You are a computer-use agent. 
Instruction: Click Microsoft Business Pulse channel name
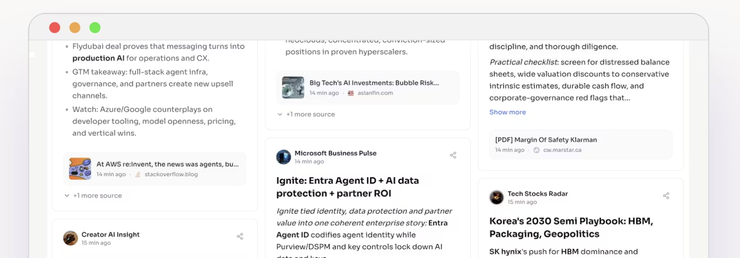pyautogui.click(x=336, y=153)
